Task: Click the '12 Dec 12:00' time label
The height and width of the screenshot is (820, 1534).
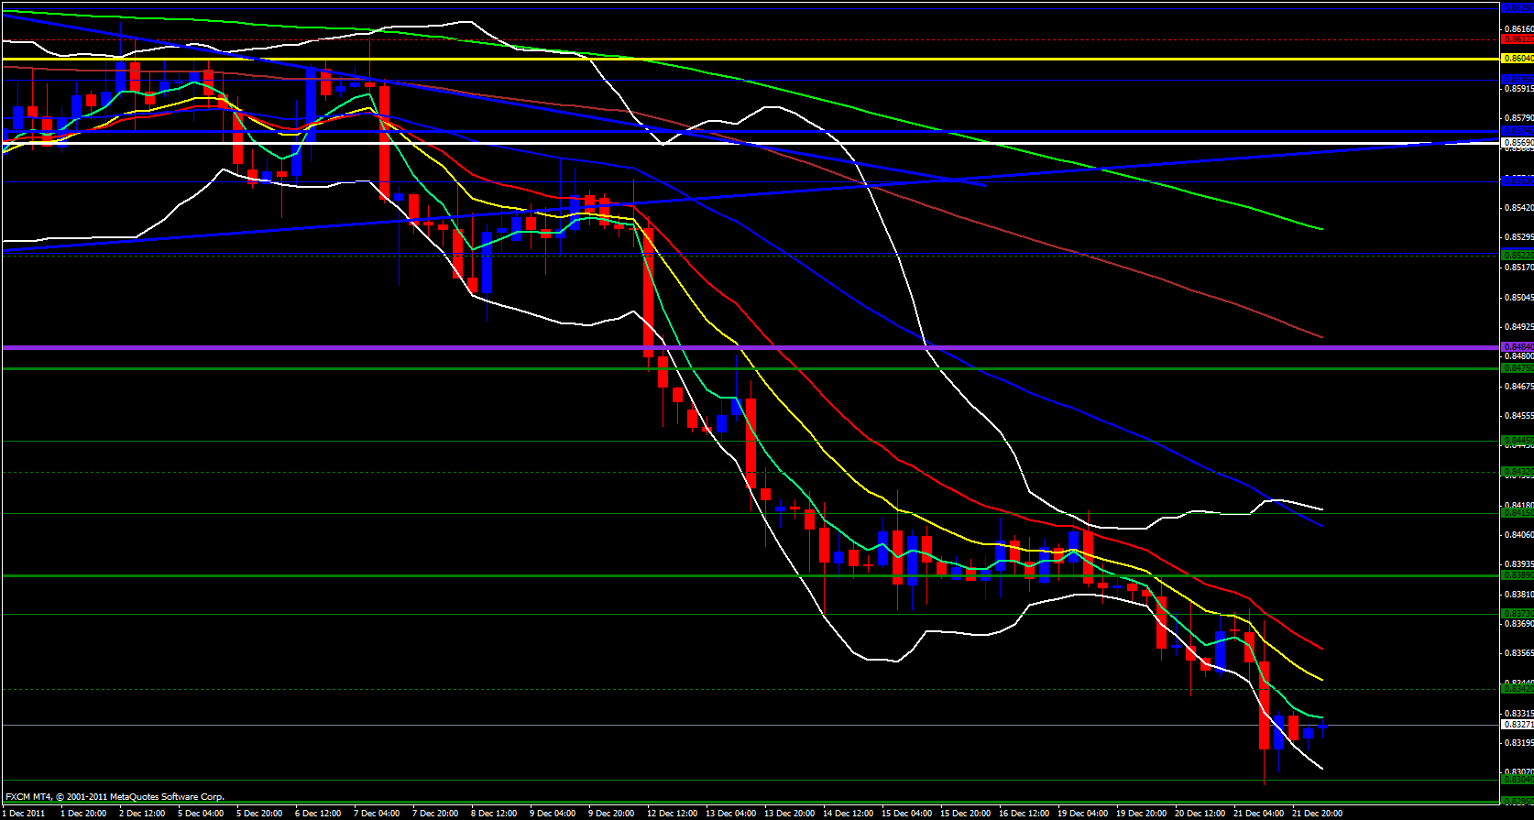Action: (670, 813)
